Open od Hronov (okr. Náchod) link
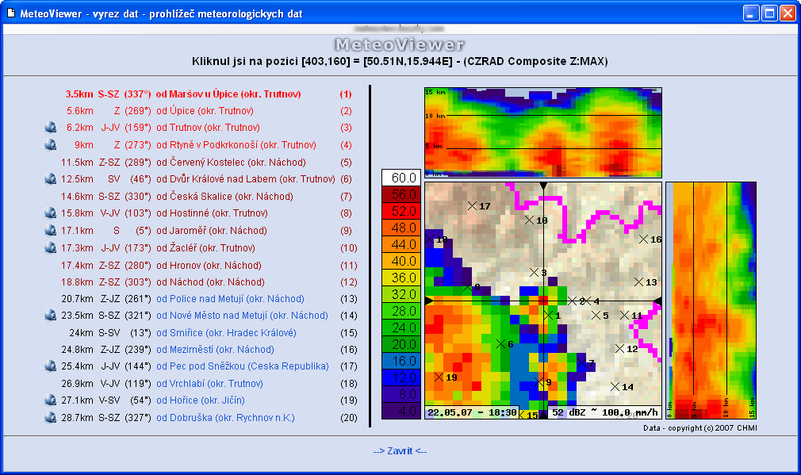Image resolution: width=801 pixels, height=475 pixels. pos(209,266)
